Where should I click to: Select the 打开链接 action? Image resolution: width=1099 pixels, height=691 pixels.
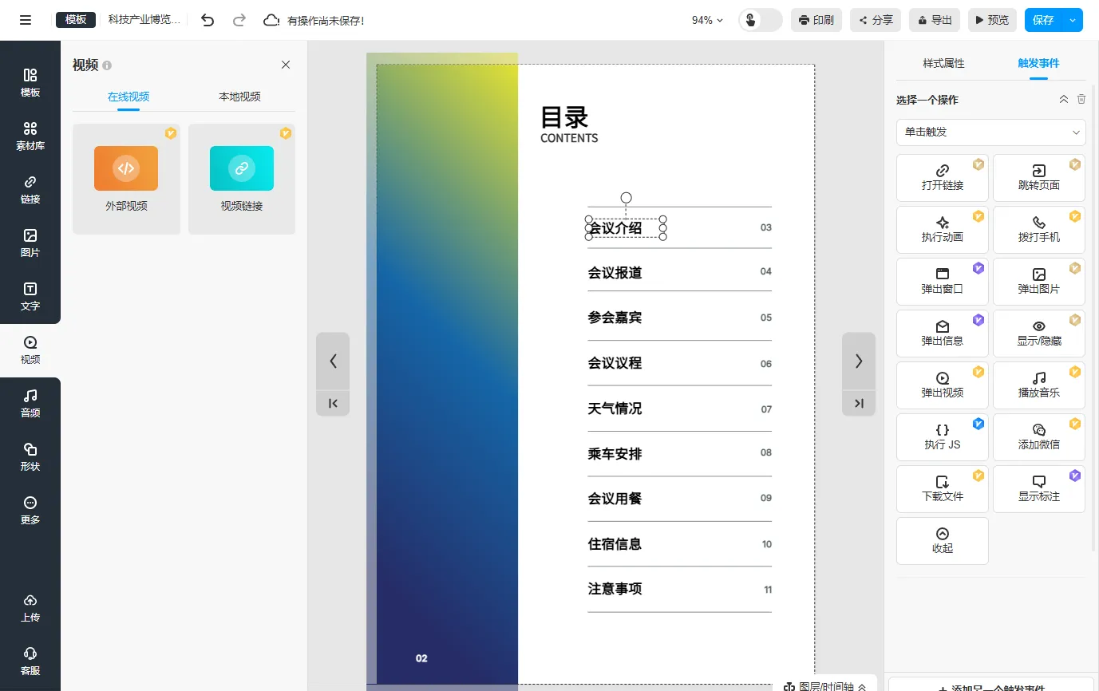click(943, 177)
